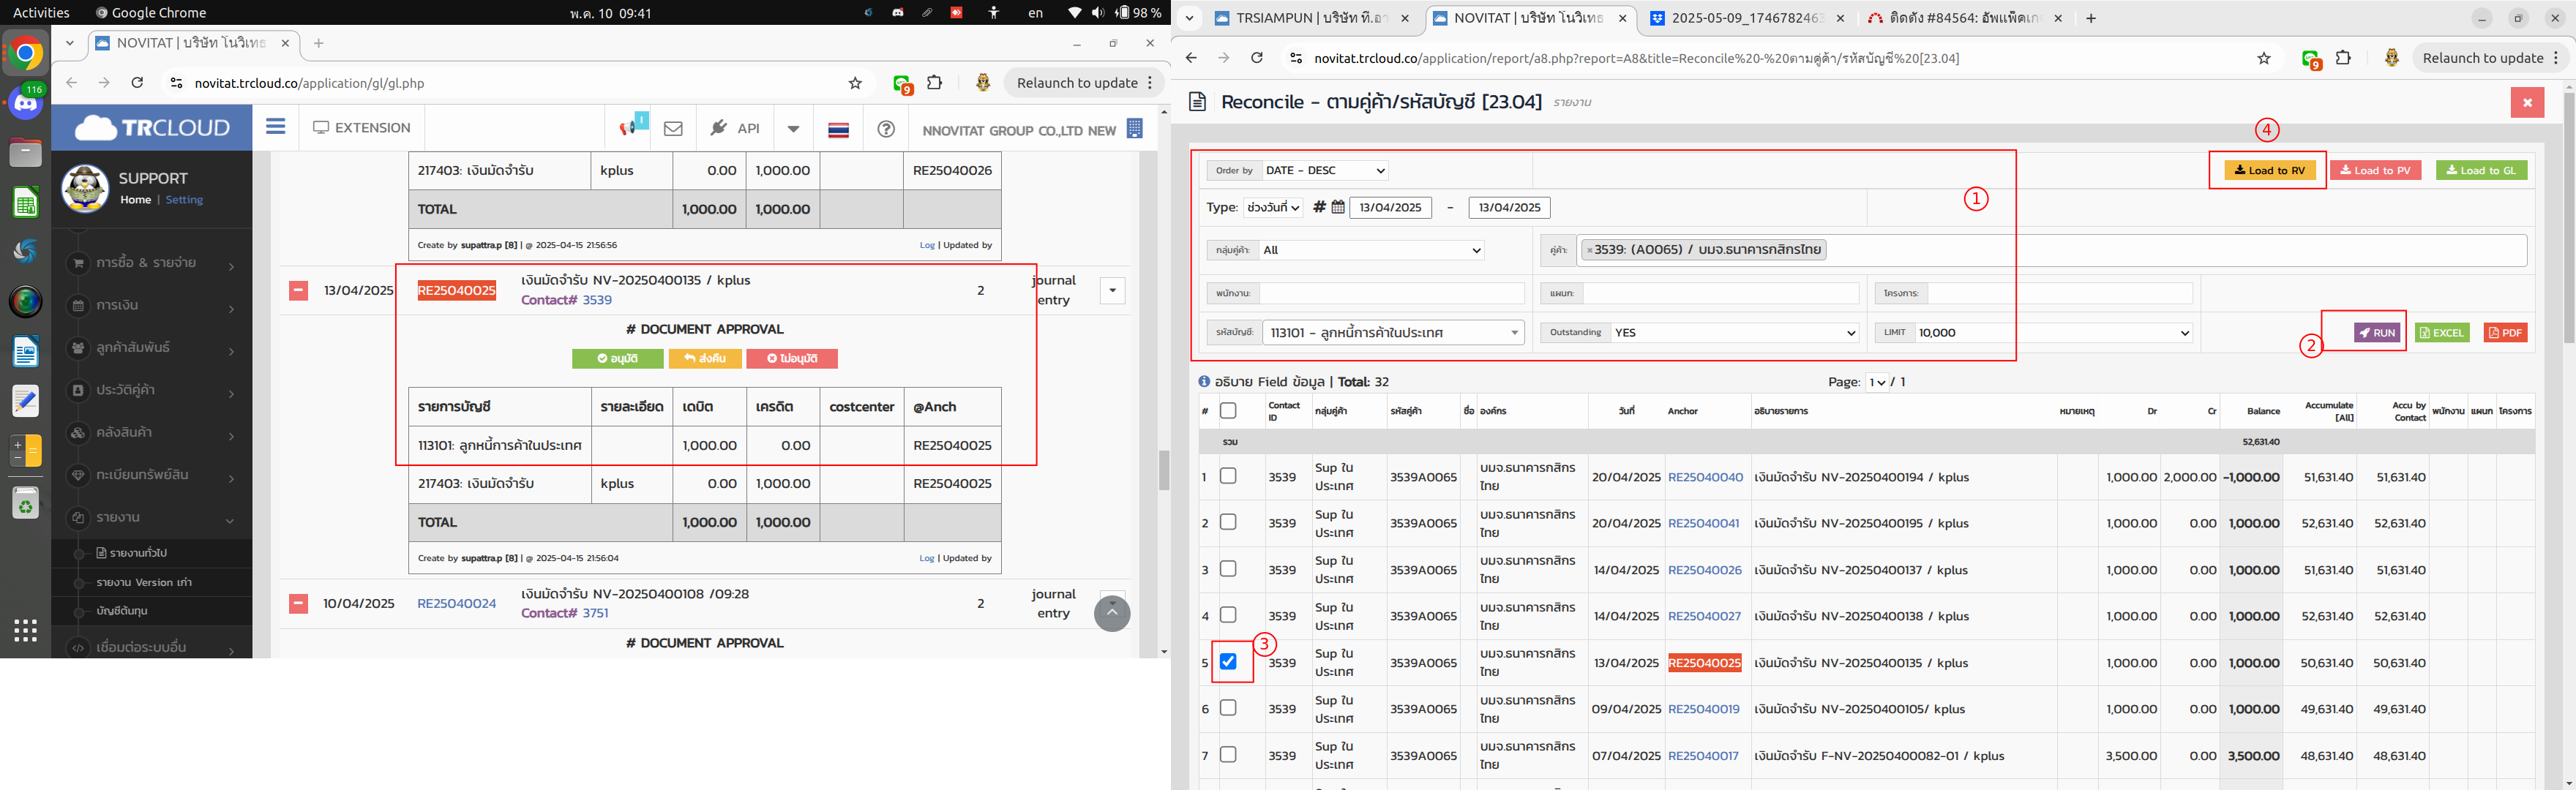Image resolution: width=2576 pixels, height=790 pixels.
Task: Open the รหัสบัญชี 113101 account dropdown
Action: tap(1393, 332)
